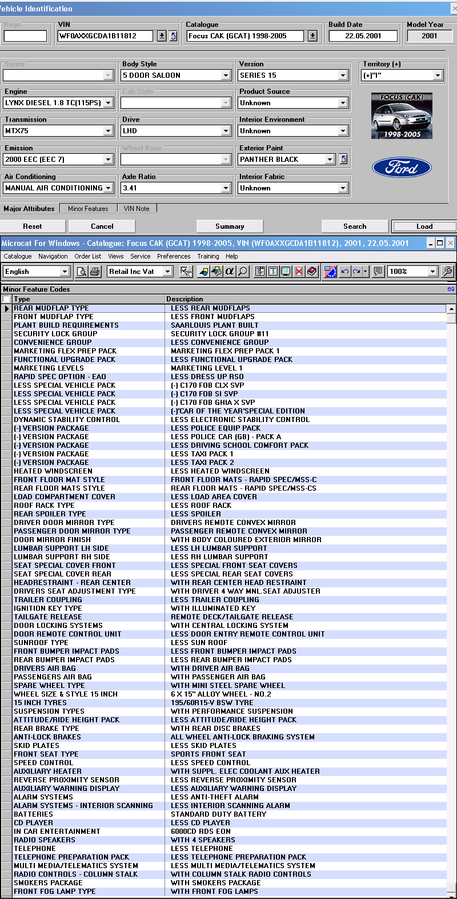Screen dimensions: 457x899
Task: Click the printer icon in toolbar
Action: tap(95, 272)
